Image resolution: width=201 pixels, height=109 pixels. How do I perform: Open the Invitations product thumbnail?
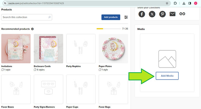click(16, 49)
